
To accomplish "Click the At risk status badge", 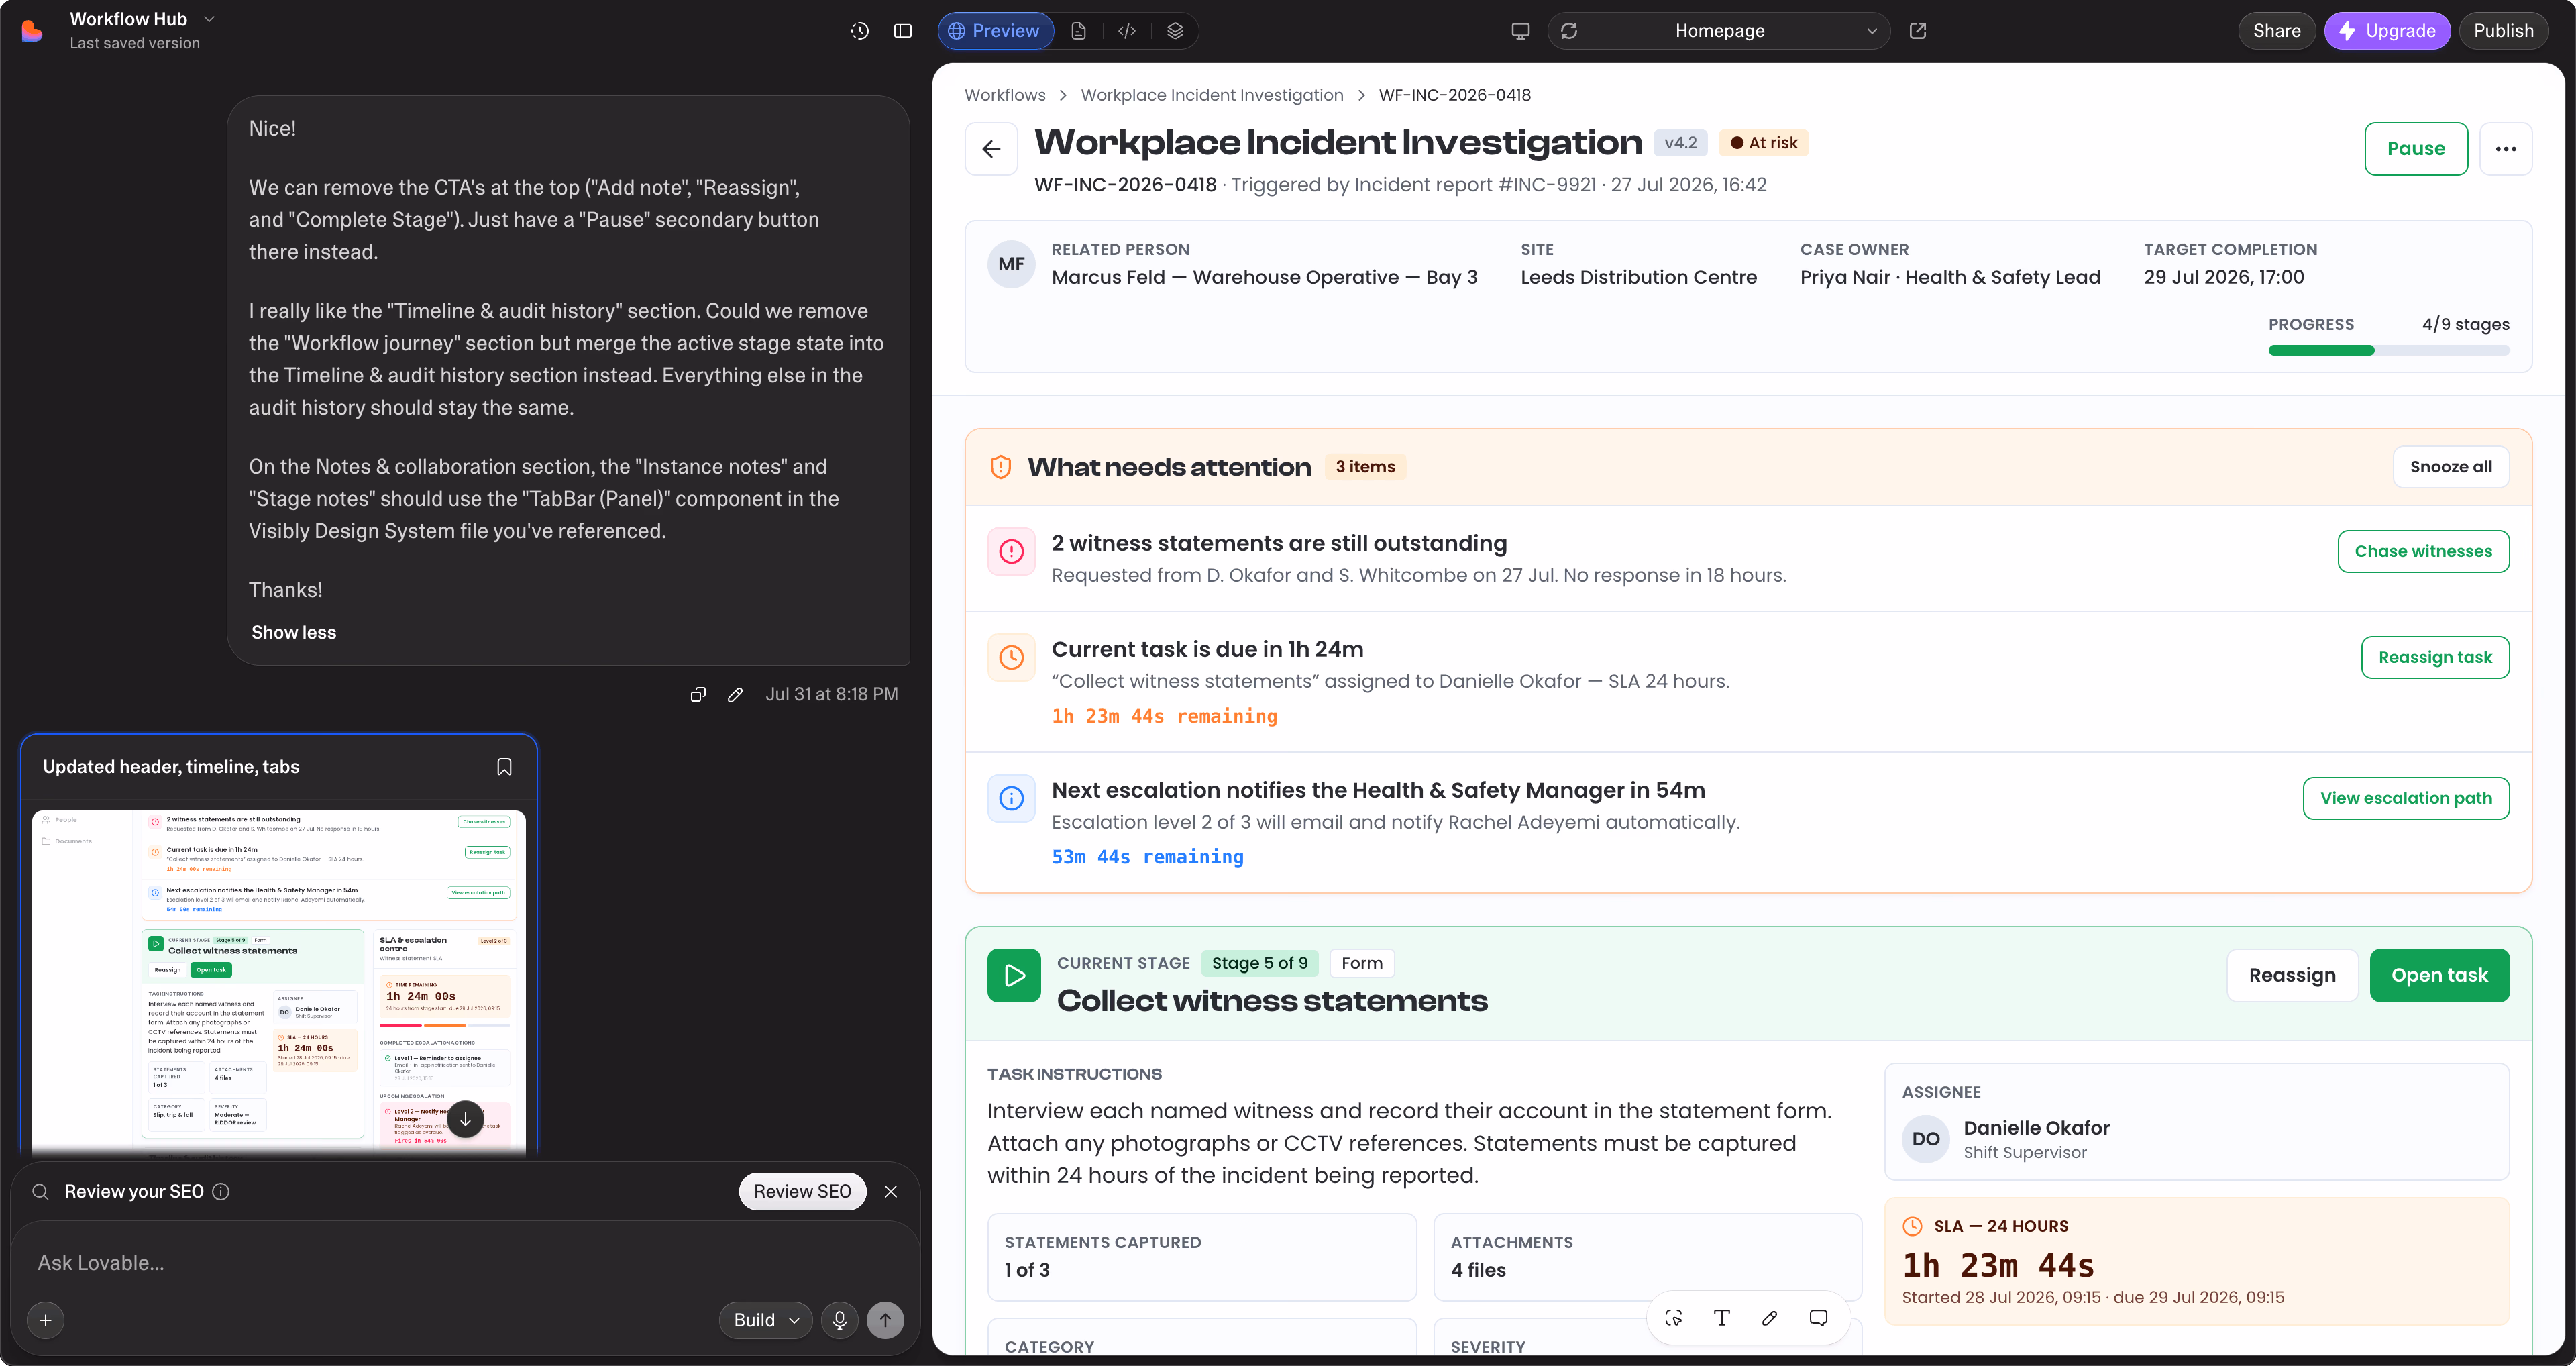I will (x=1764, y=143).
